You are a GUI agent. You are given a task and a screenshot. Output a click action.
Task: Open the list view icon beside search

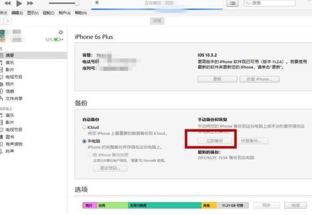[232, 3]
